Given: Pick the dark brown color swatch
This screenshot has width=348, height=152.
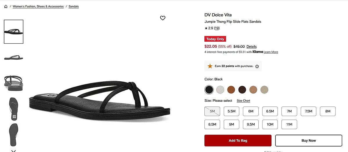Looking at the screenshot, I should tap(242, 90).
